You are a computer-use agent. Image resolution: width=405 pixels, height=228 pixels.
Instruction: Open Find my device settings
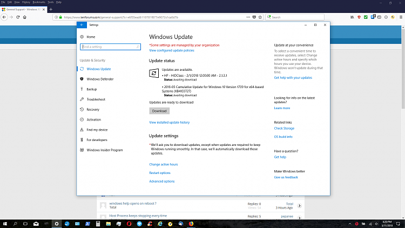coord(97,130)
